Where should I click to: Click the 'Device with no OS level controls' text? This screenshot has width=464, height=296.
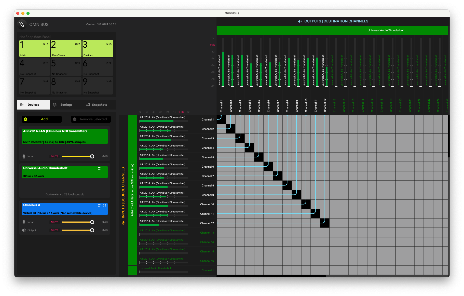point(65,195)
